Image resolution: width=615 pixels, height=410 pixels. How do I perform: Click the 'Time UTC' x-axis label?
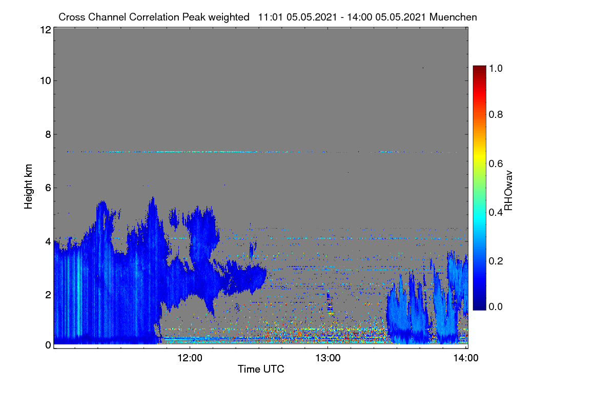click(x=261, y=369)
